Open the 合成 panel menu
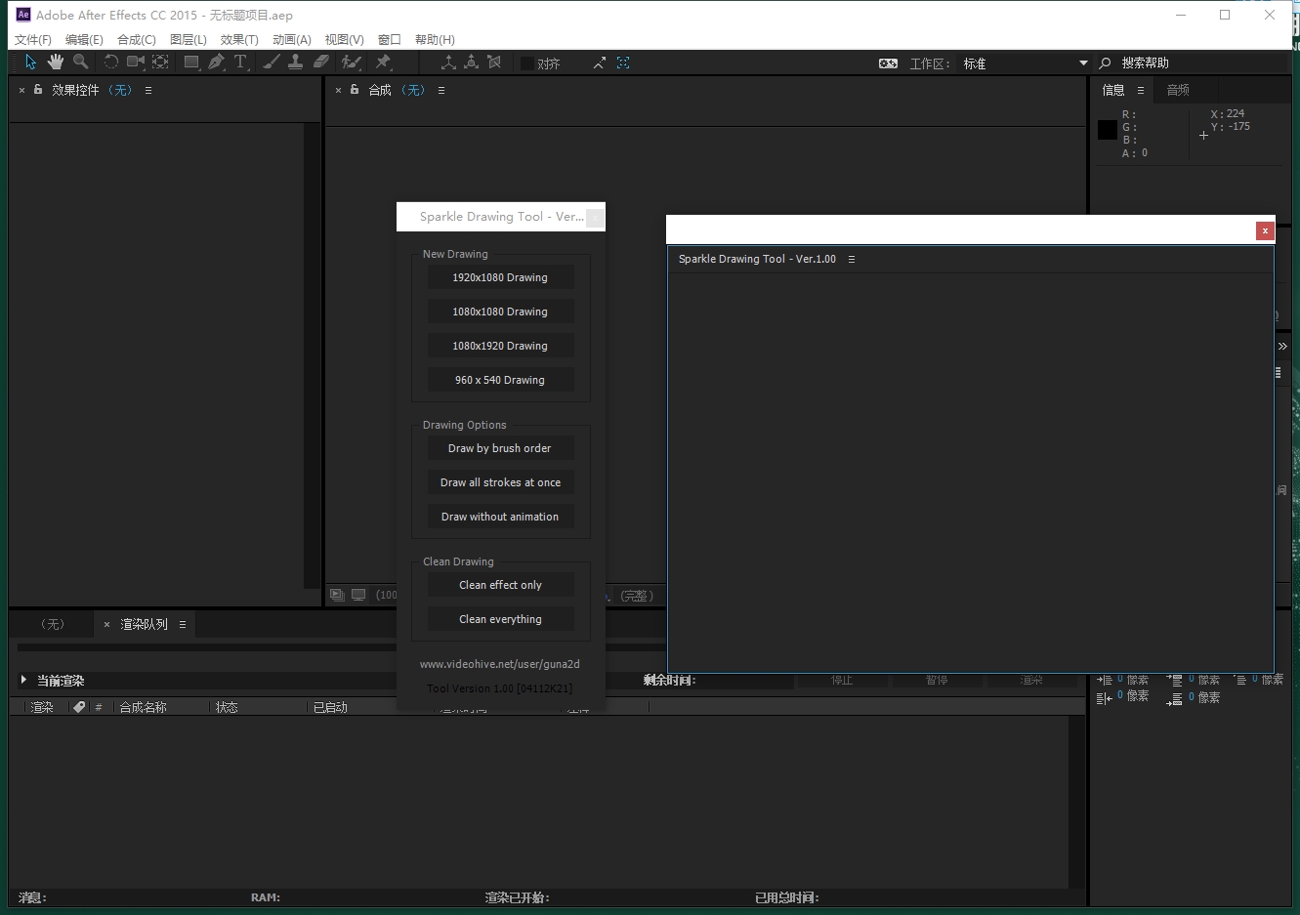This screenshot has width=1300, height=915. tap(441, 90)
